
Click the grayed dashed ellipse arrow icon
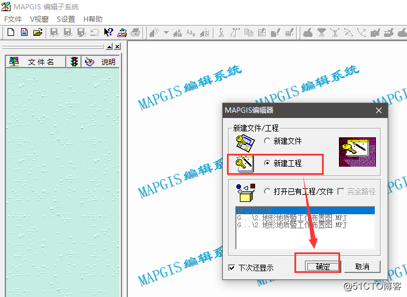coord(348,32)
